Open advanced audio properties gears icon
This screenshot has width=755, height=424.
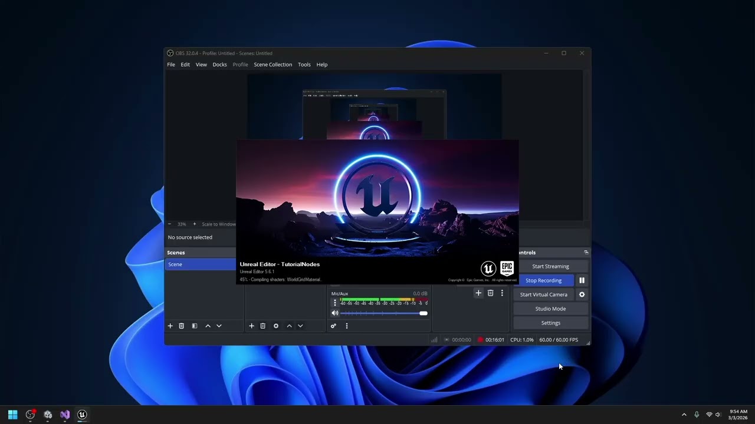coord(333,326)
